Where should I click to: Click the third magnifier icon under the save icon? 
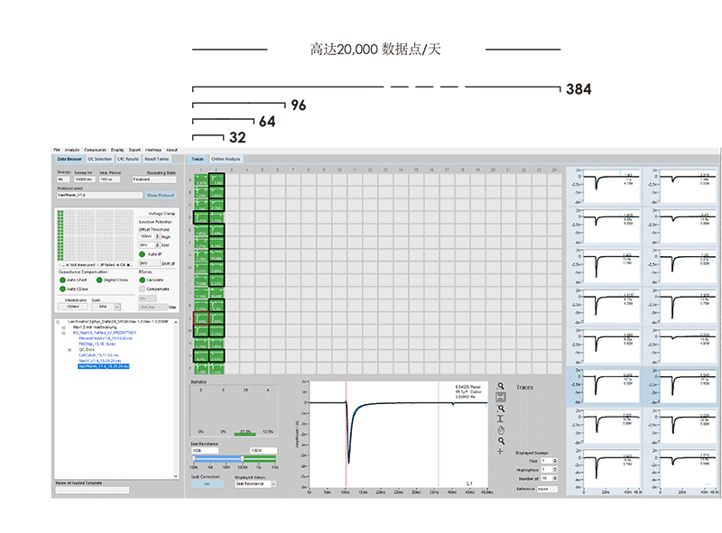501,409
